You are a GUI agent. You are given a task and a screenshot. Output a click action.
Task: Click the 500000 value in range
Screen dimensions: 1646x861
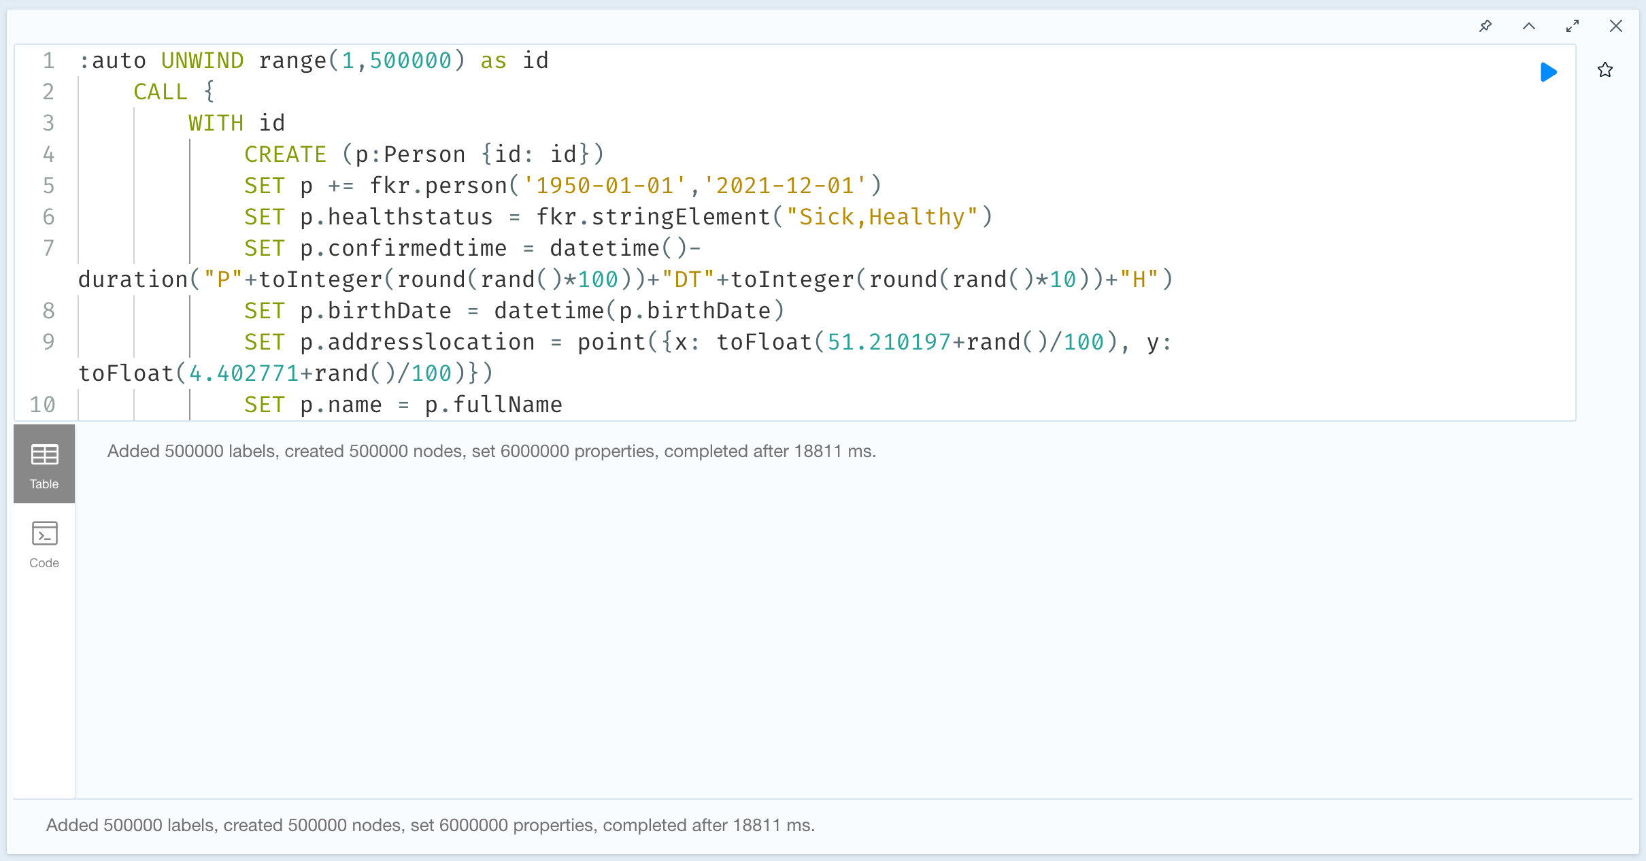pos(410,61)
